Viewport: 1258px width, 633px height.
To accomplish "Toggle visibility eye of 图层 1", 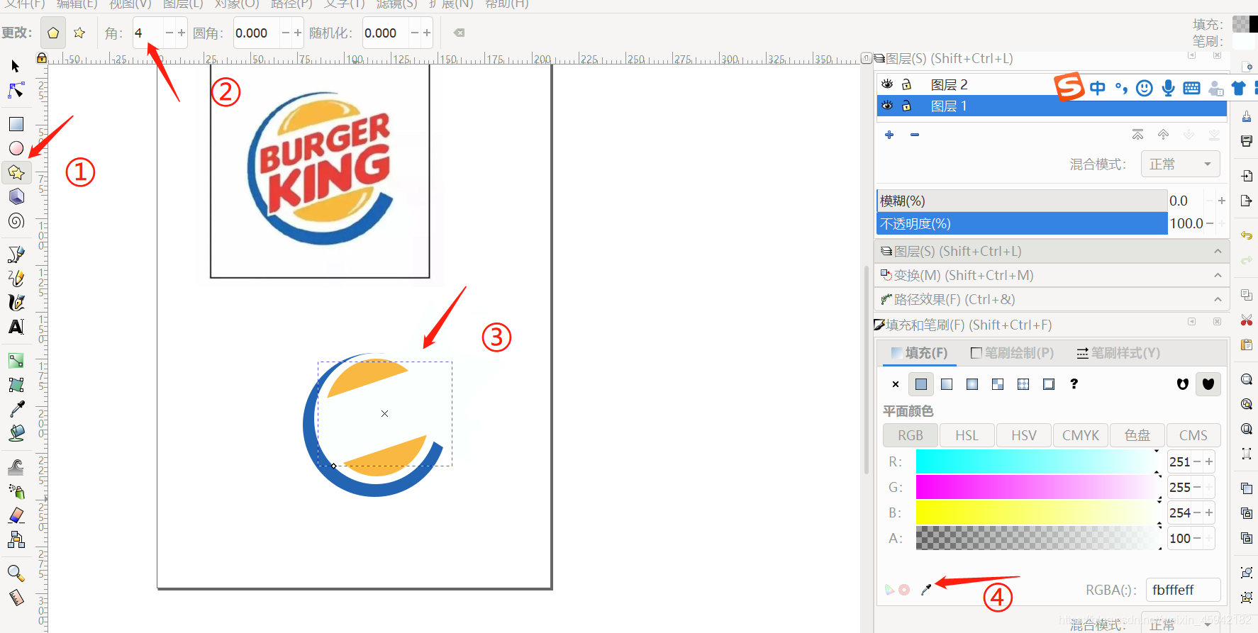I will (887, 106).
